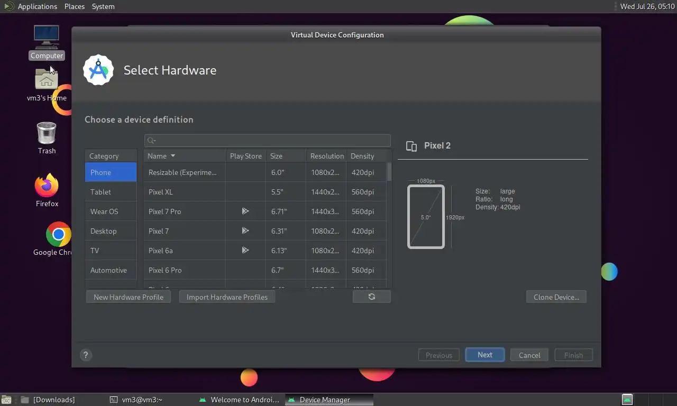Select the Resizable (Experimental) device row
Screen dimensions: 677x406
pos(264,172)
